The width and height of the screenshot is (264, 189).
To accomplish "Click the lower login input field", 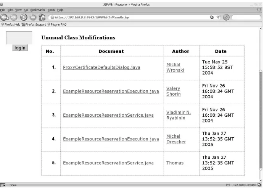I will (x=19, y=41).
